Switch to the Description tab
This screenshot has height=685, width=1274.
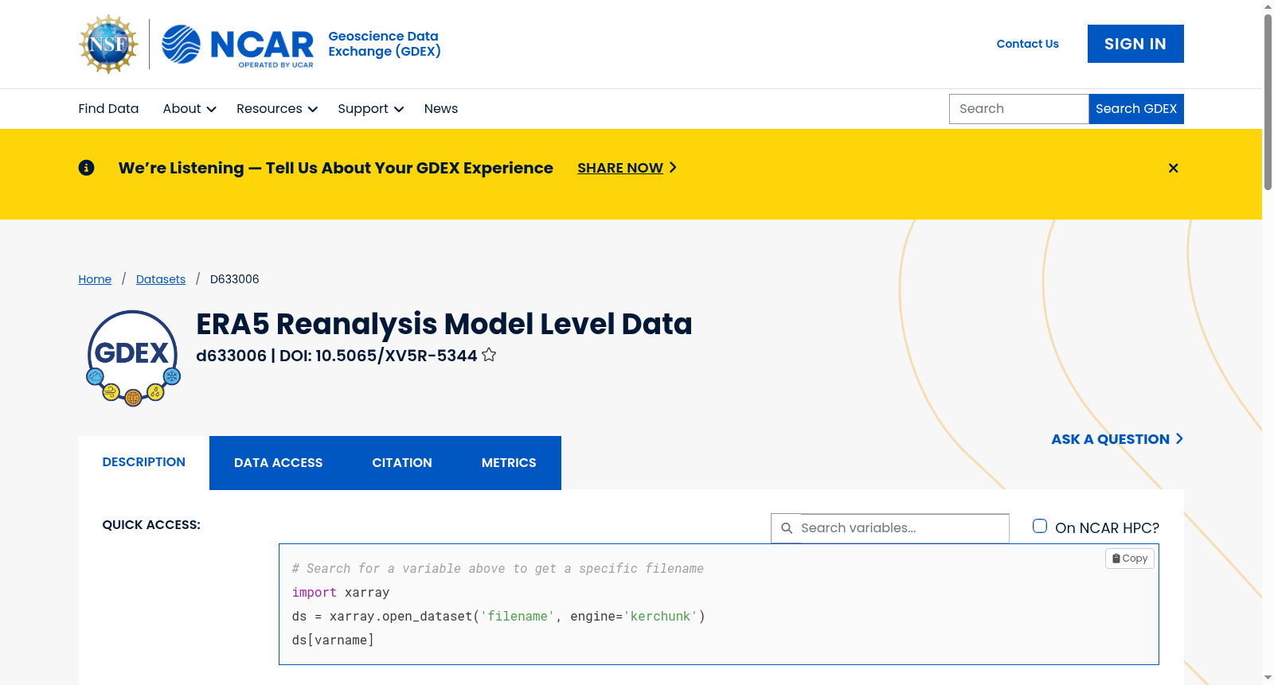(x=144, y=462)
